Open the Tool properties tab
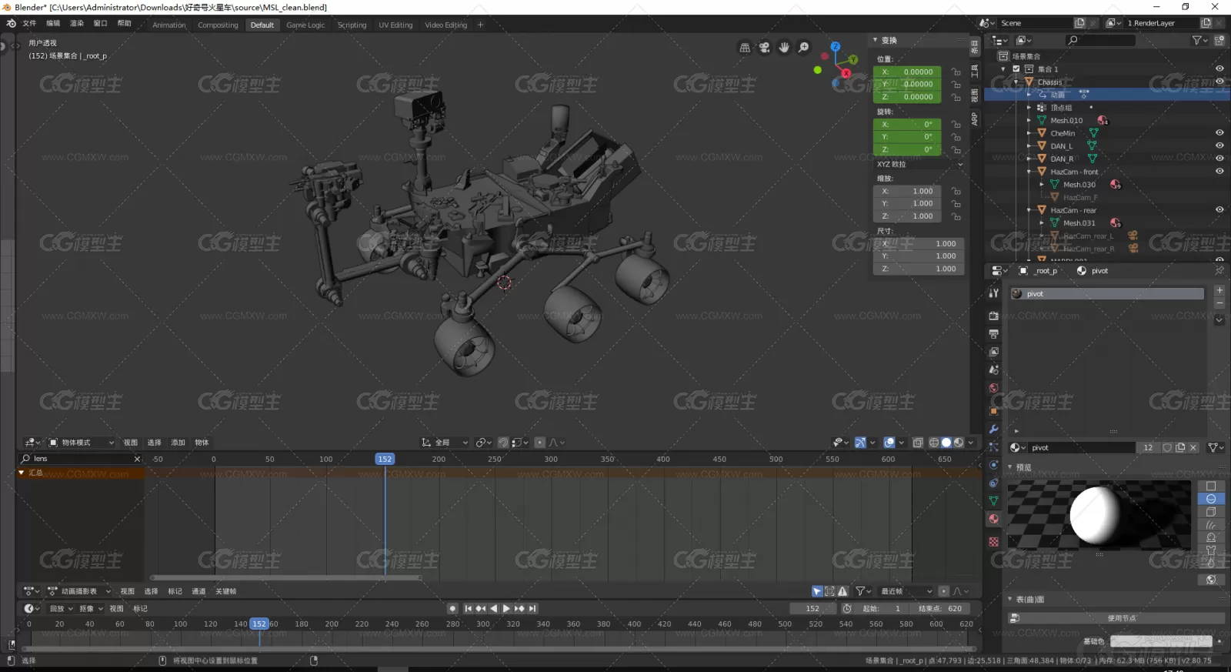The width and height of the screenshot is (1231, 672). 994,293
